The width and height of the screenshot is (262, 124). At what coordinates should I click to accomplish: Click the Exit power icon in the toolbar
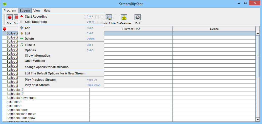tap(138, 17)
